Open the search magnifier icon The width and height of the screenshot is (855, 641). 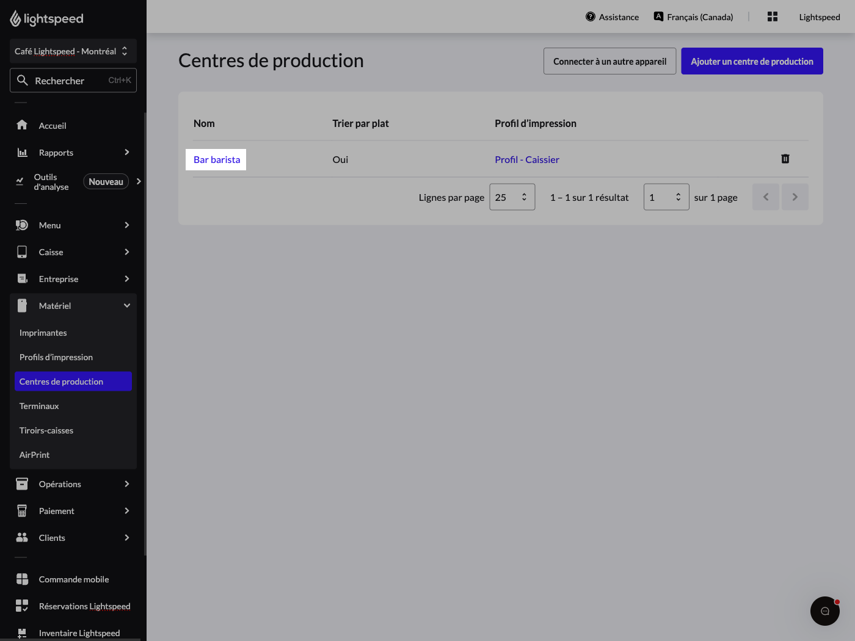pyautogui.click(x=23, y=80)
